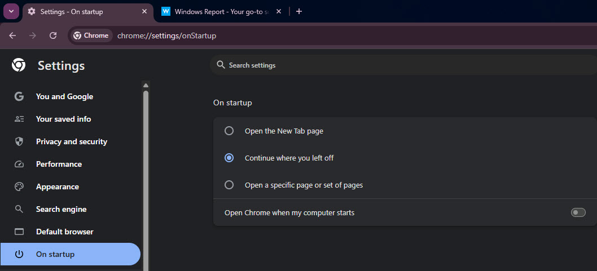Click the Default browser window icon
This screenshot has height=271, width=597.
coord(19,232)
